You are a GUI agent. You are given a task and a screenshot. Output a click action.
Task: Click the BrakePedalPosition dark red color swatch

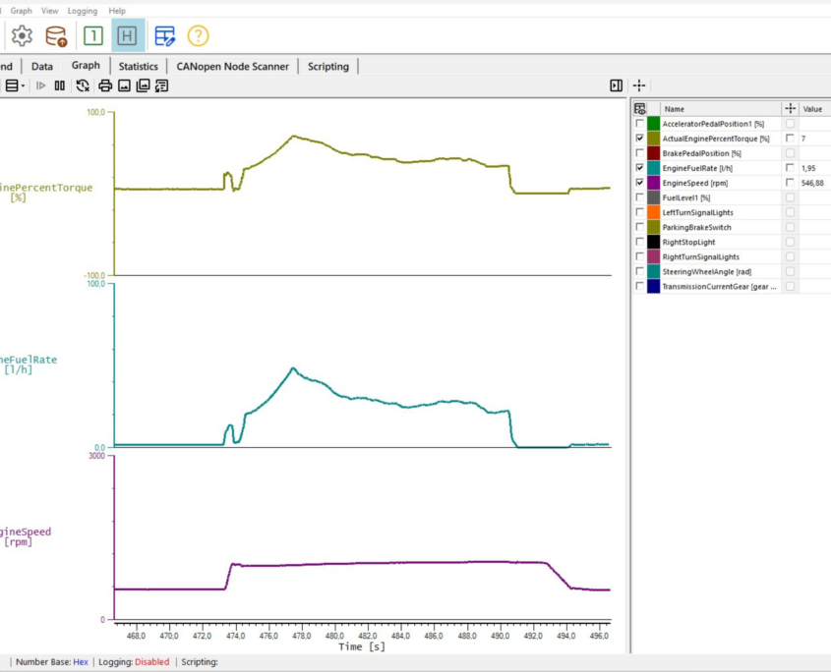(654, 153)
